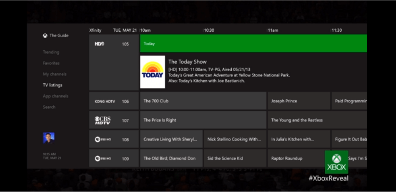Select Sid the Science Kid

click(x=235, y=158)
